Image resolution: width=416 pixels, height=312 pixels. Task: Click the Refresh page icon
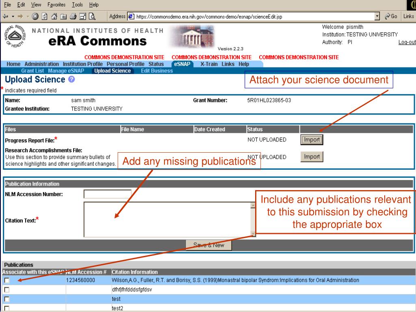(x=45, y=16)
